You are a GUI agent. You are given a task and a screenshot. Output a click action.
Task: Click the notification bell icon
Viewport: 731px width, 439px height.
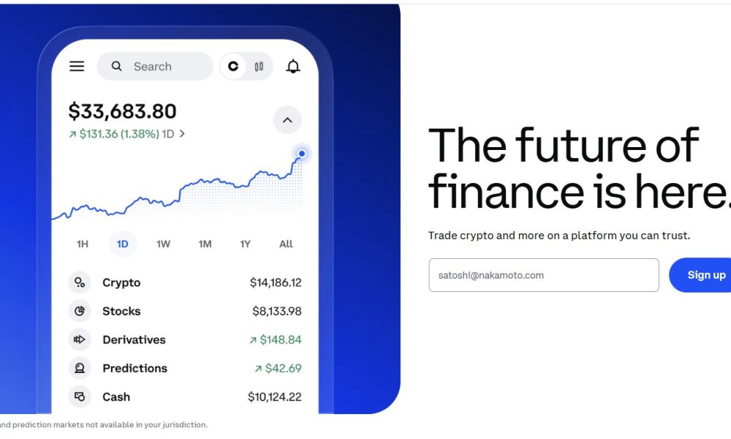point(293,67)
